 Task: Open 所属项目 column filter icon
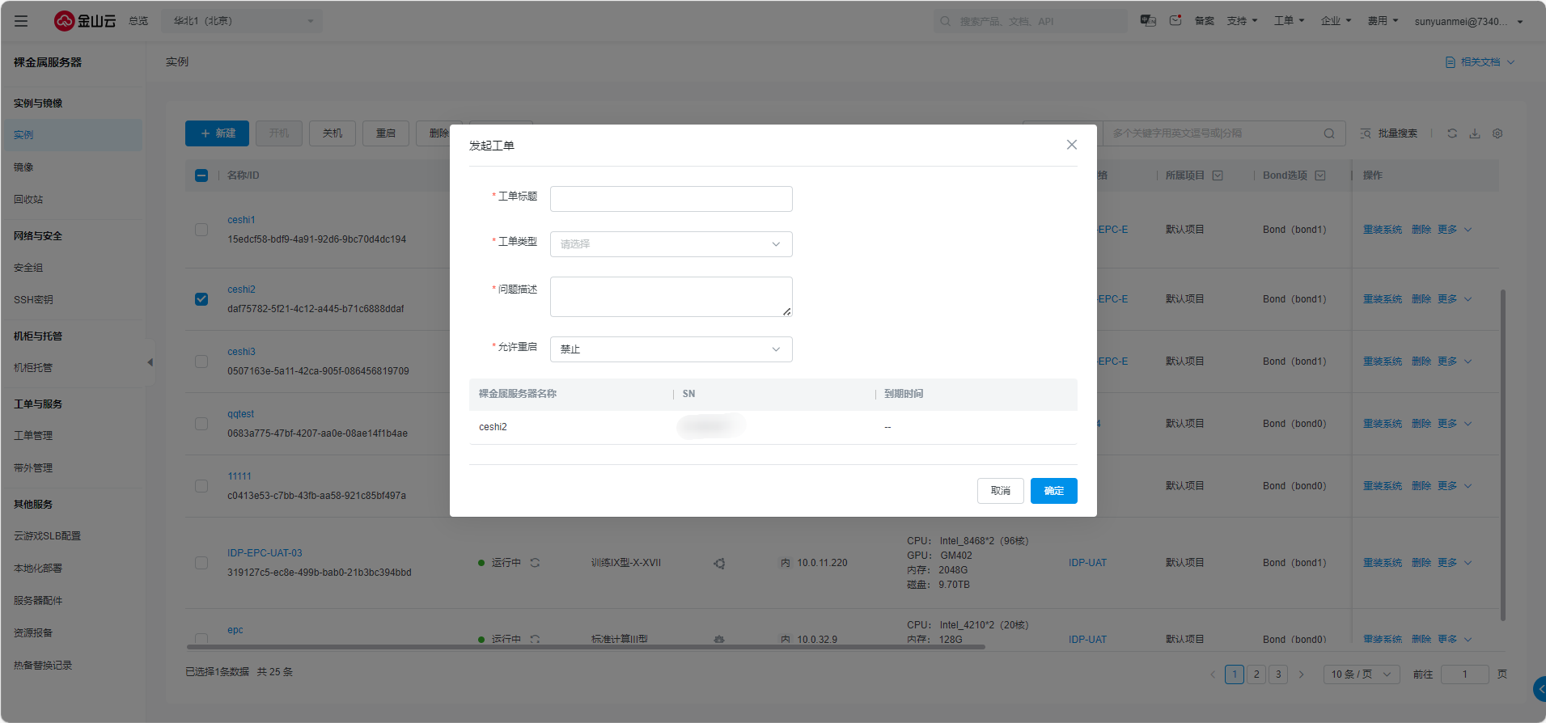point(1218,175)
